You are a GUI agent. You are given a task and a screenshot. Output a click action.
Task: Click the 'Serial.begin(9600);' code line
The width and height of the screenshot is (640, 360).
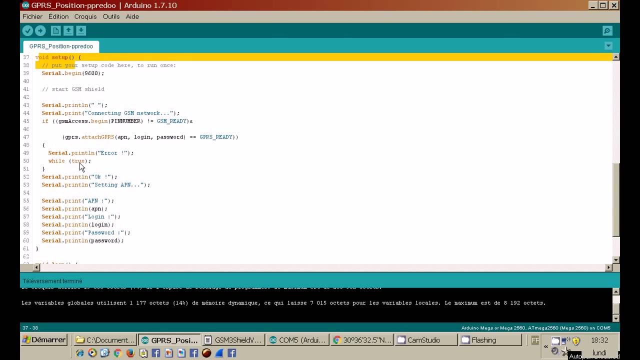tap(73, 73)
